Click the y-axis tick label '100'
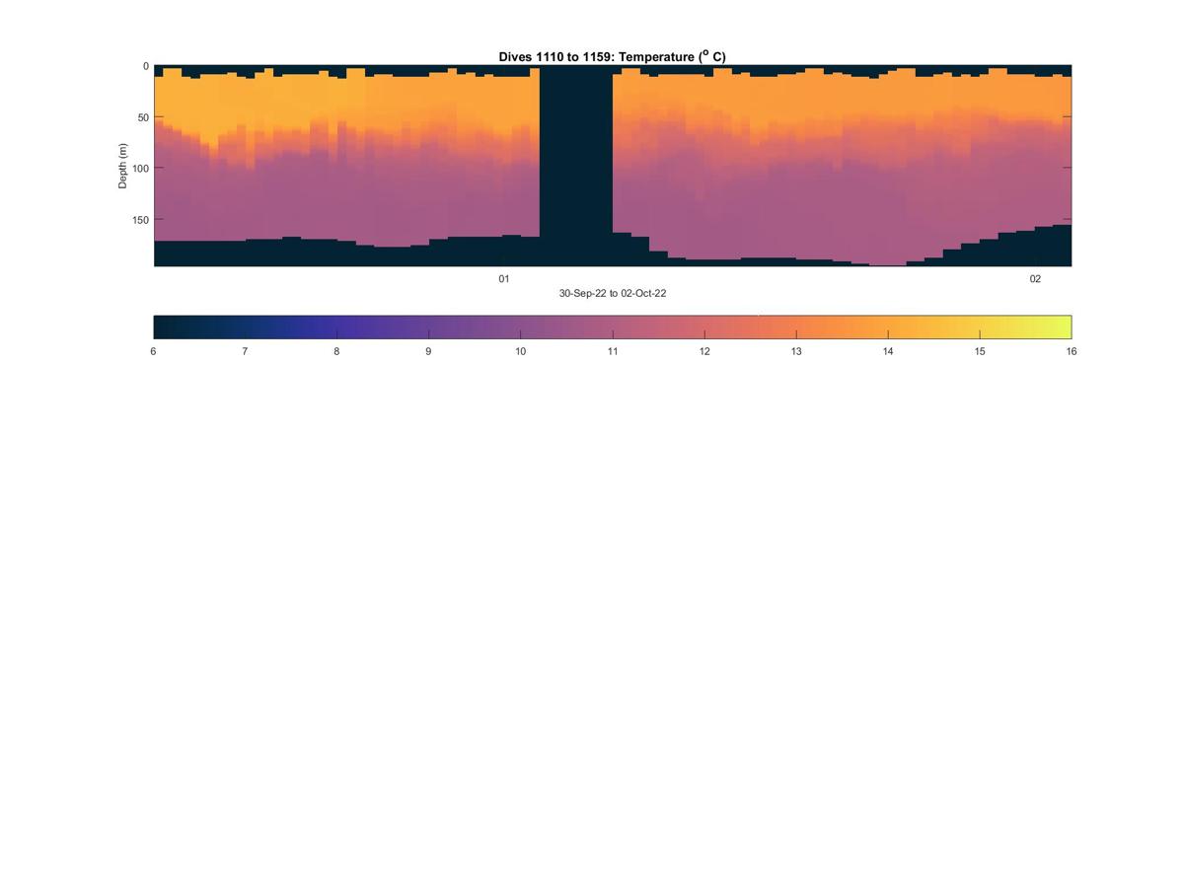 click(140, 169)
